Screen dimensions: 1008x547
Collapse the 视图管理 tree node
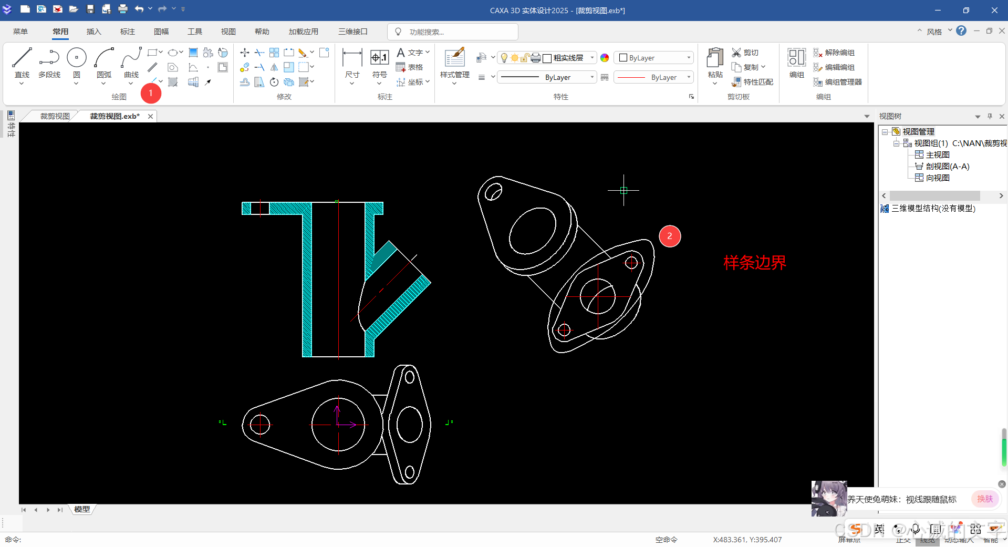tap(885, 131)
